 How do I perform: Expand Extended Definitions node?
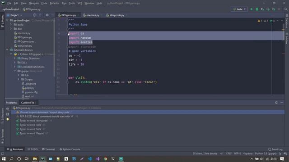click(x=15, y=67)
